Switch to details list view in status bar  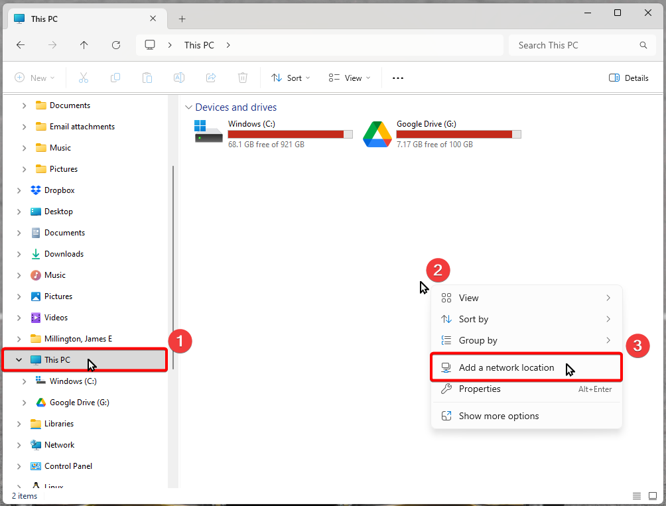point(637,496)
